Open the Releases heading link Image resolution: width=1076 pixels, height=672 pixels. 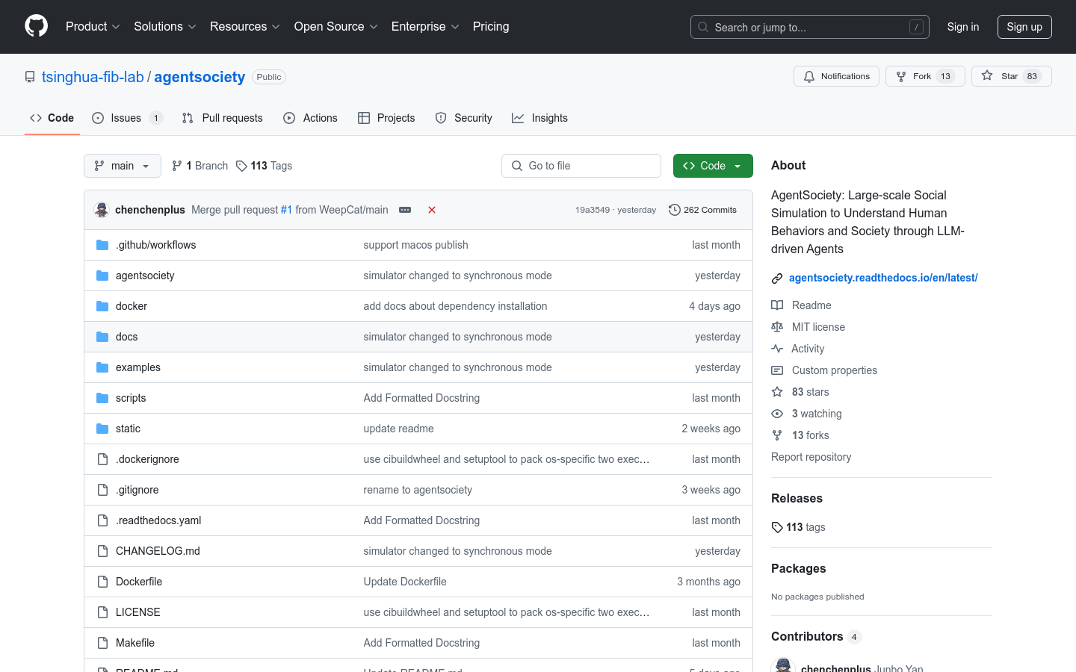(797, 498)
